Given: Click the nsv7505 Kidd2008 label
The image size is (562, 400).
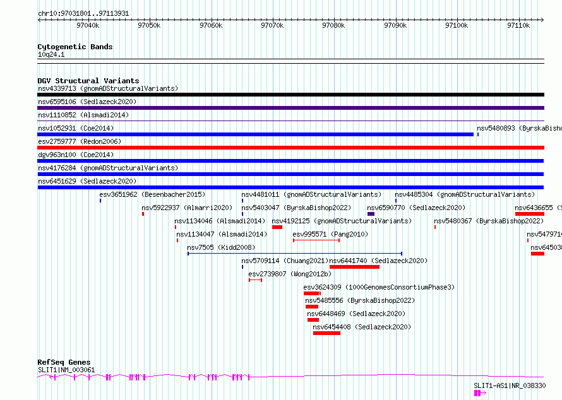Looking at the screenshot, I should [221, 247].
